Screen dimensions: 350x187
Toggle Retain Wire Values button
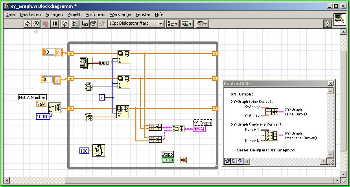tap(75, 23)
